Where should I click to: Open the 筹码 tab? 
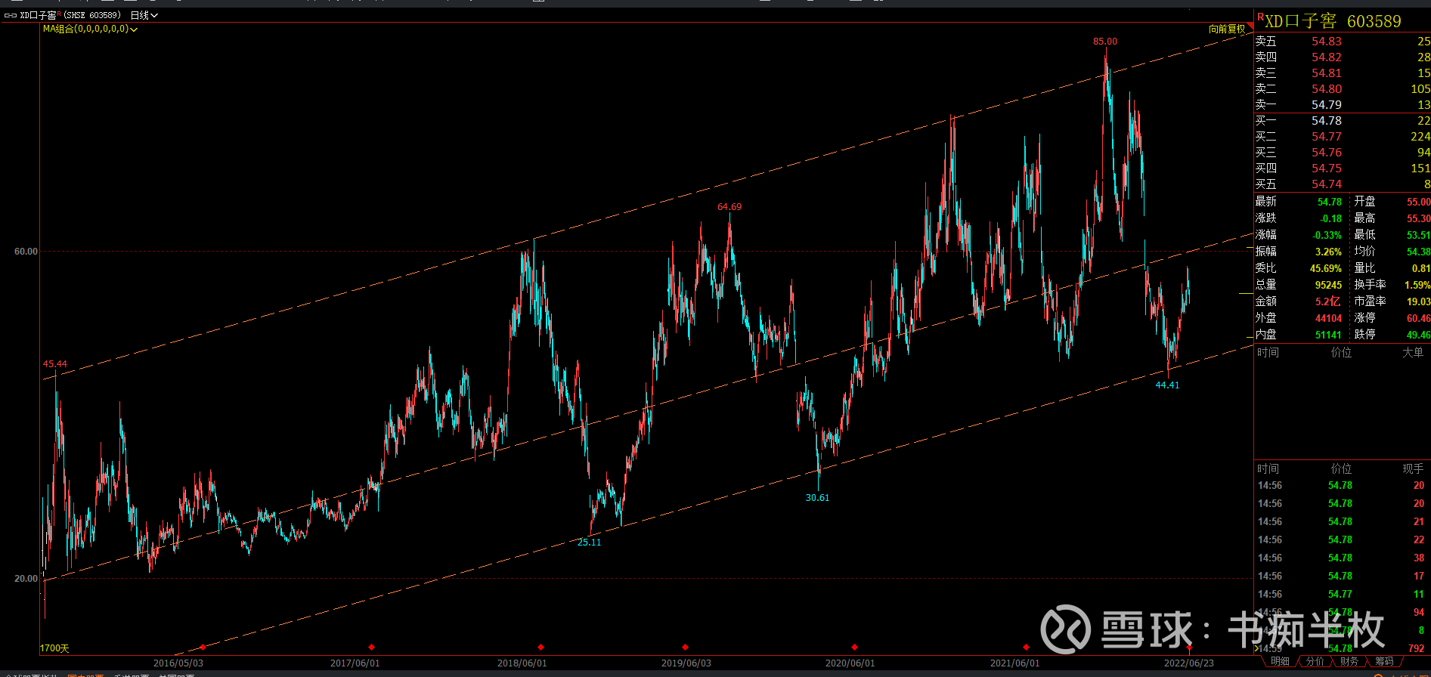click(x=1384, y=661)
